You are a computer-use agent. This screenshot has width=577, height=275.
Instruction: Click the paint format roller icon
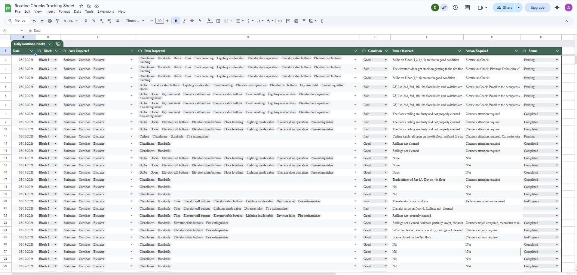[57, 21]
